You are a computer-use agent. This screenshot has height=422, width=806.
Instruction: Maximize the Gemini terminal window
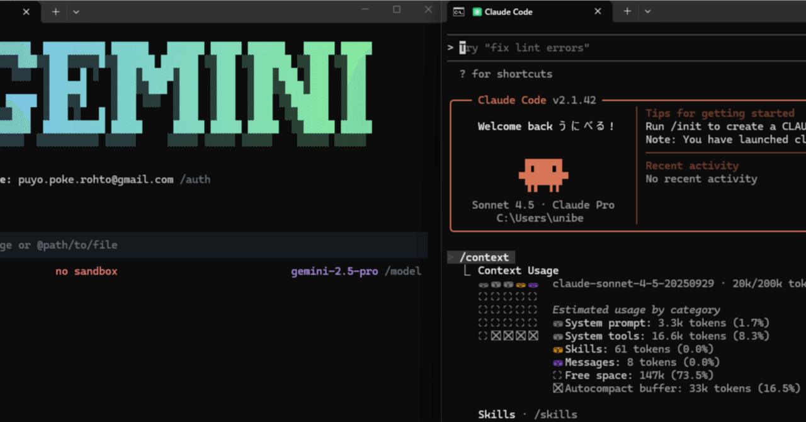(x=397, y=9)
